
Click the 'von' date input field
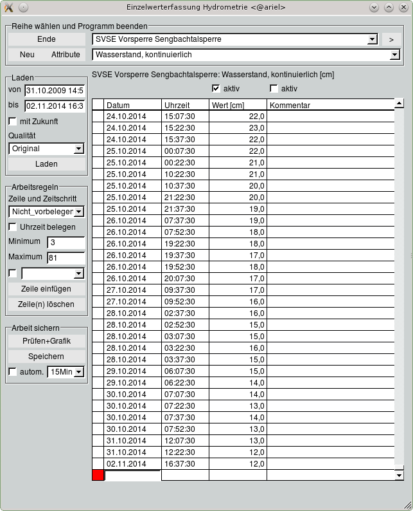pyautogui.click(x=55, y=90)
